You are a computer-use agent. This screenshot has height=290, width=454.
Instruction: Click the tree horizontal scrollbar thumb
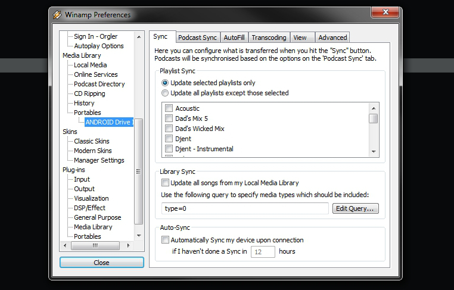(x=95, y=246)
